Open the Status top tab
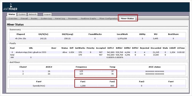Viewport: 192px width, 96px height. (12, 14)
